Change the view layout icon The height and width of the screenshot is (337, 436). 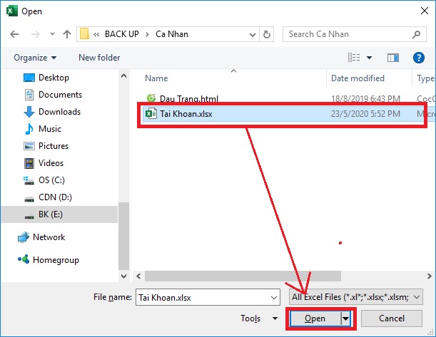pyautogui.click(x=354, y=58)
